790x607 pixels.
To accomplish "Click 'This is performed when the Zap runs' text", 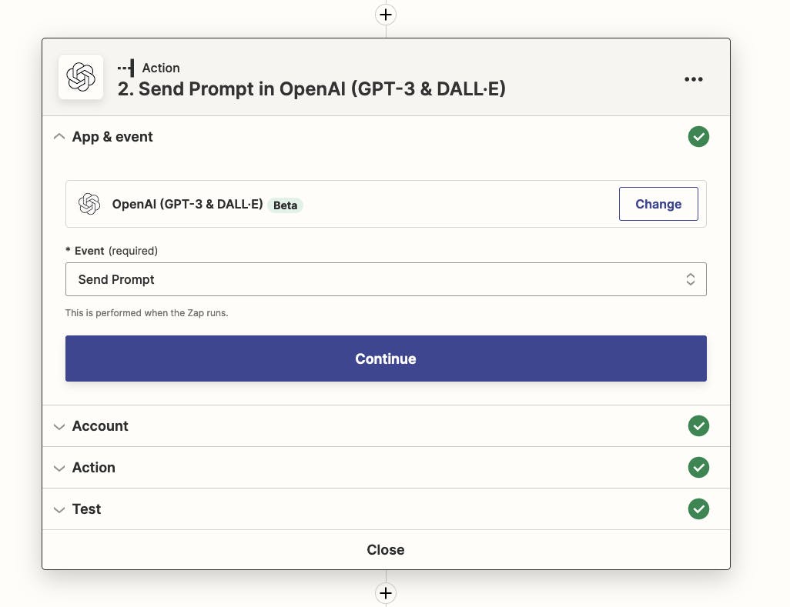I will (146, 312).
